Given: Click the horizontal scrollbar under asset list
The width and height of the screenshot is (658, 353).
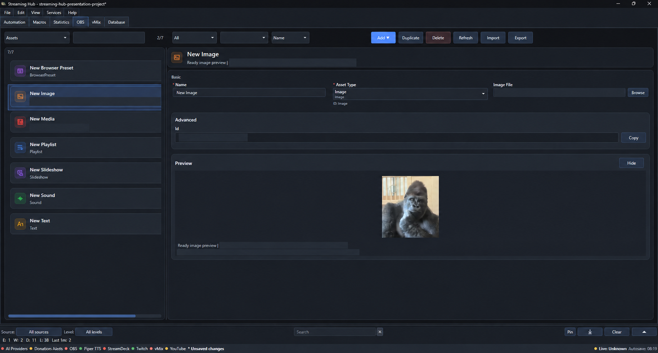Looking at the screenshot, I should (72, 316).
